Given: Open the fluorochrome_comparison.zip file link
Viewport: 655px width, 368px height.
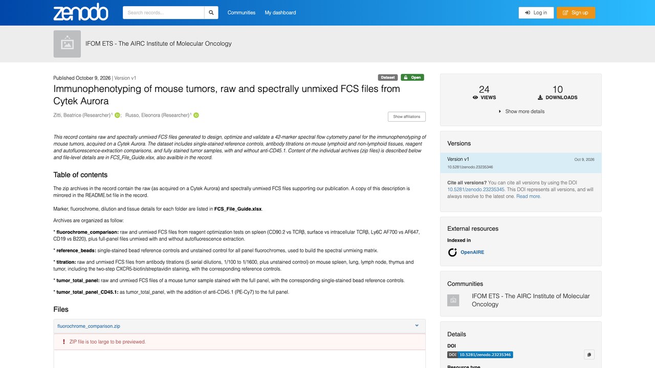Looking at the screenshot, I should [x=89, y=326].
